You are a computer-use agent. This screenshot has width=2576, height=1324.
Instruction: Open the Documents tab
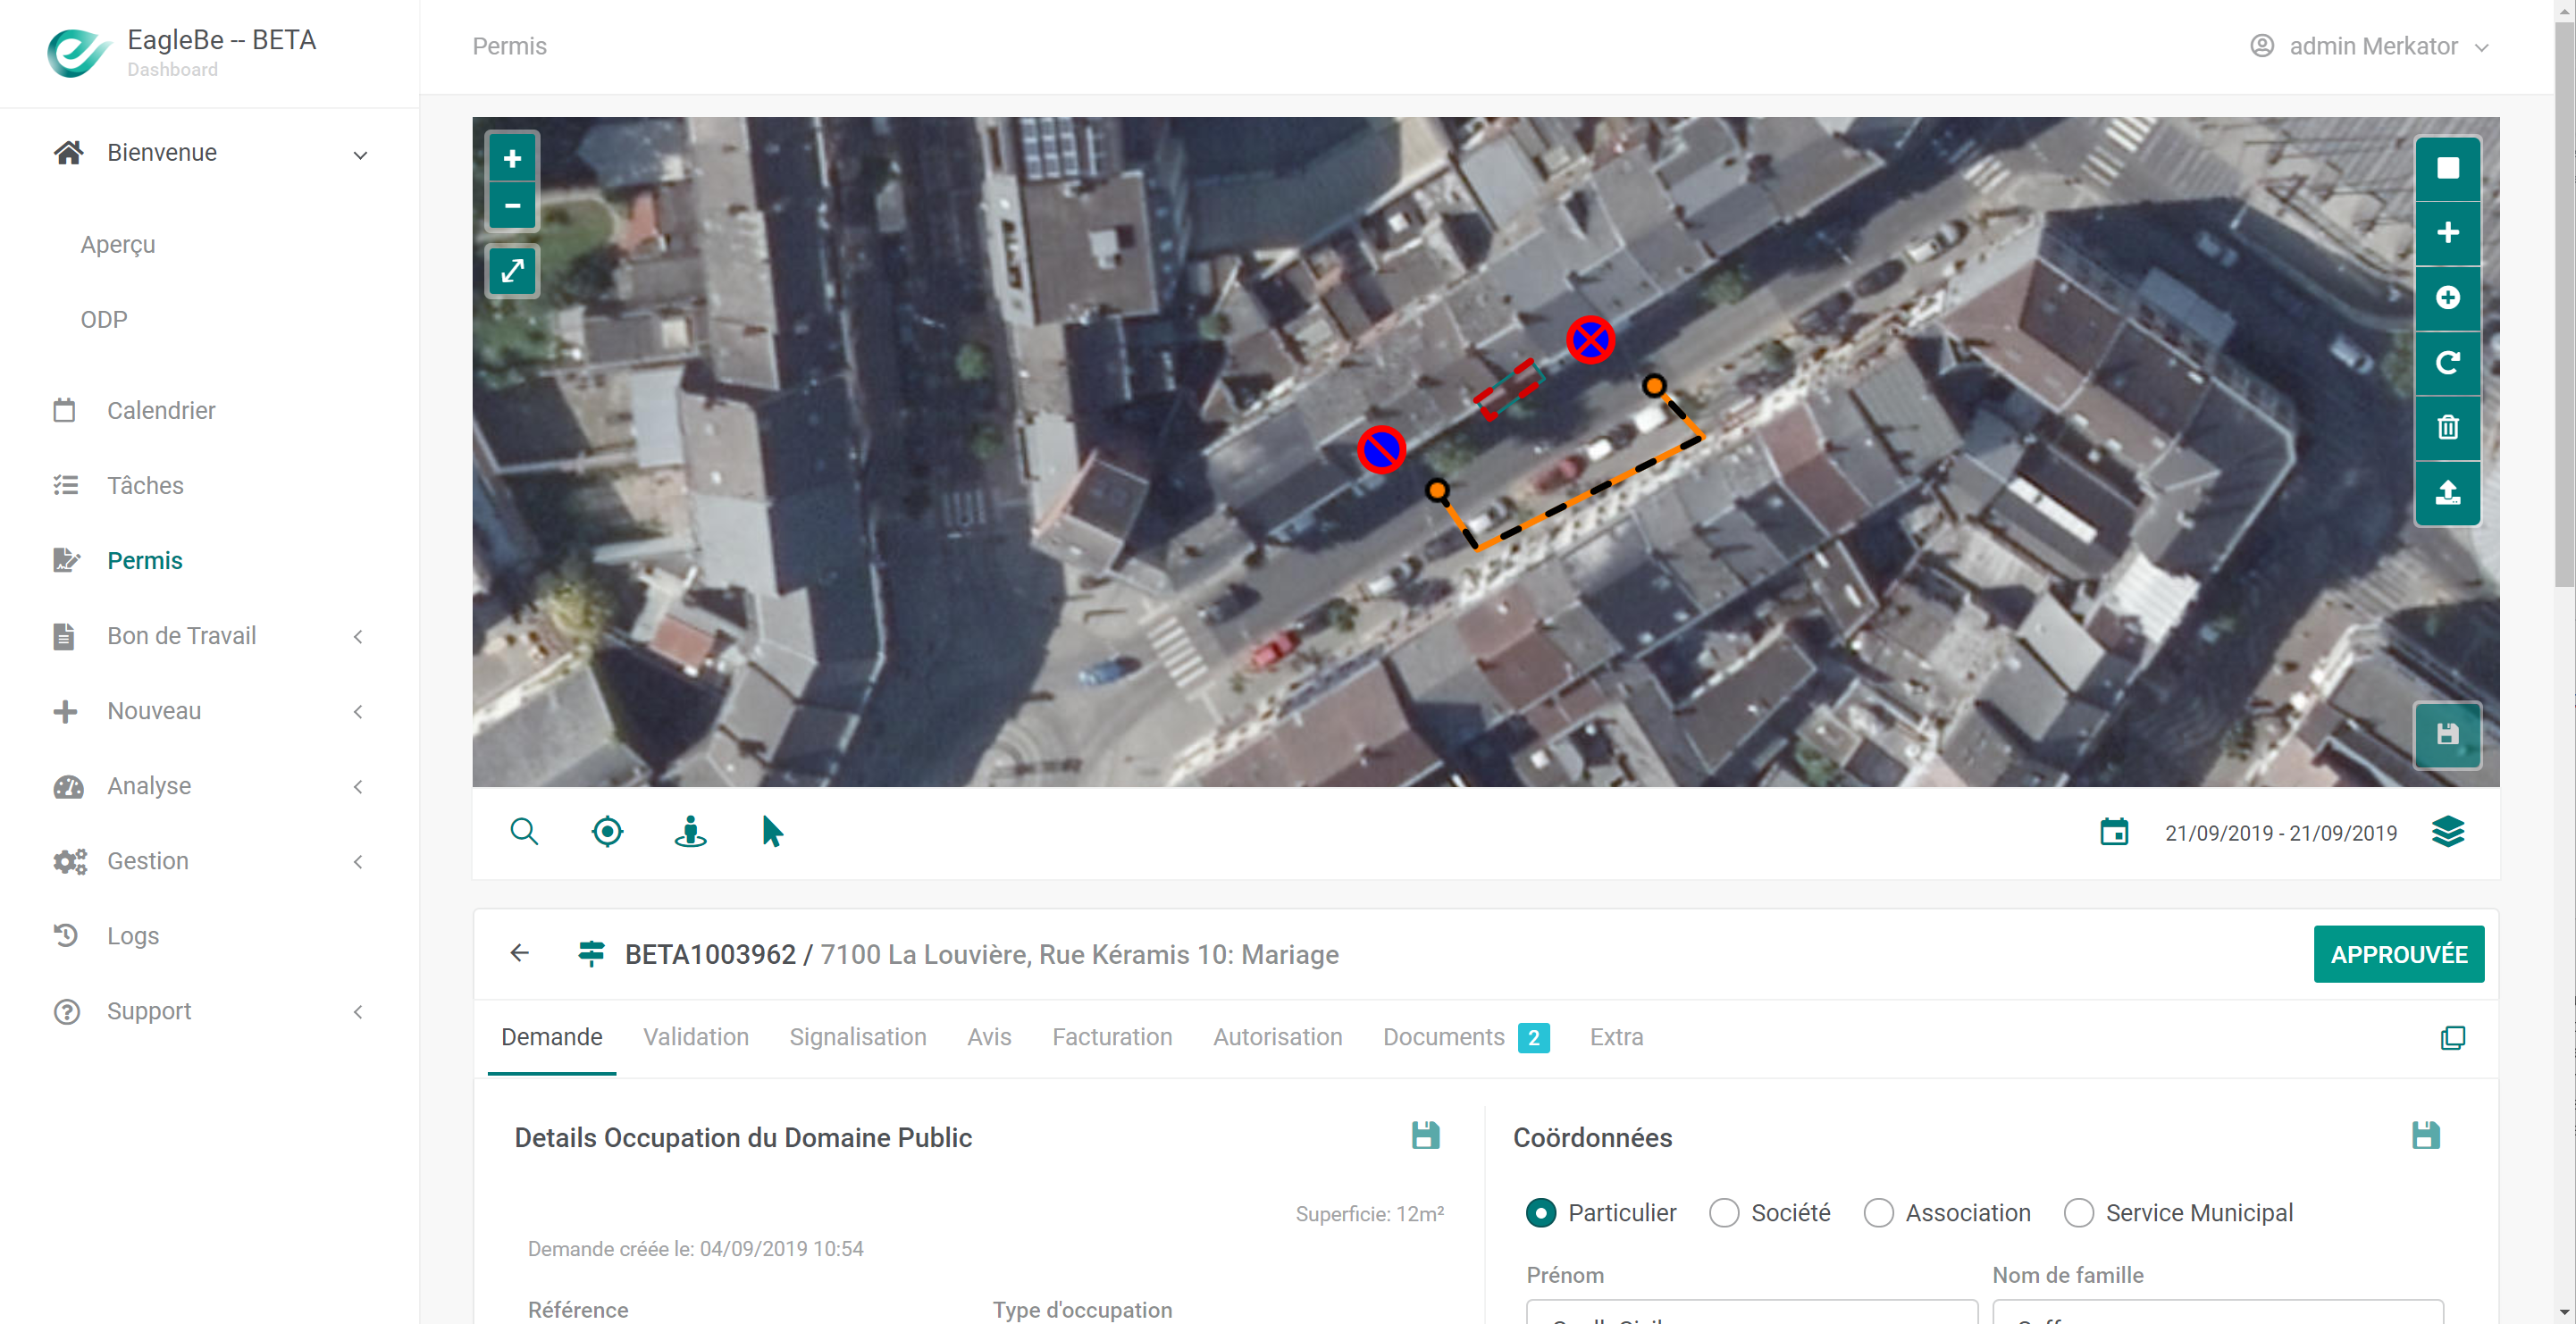coord(1465,1037)
